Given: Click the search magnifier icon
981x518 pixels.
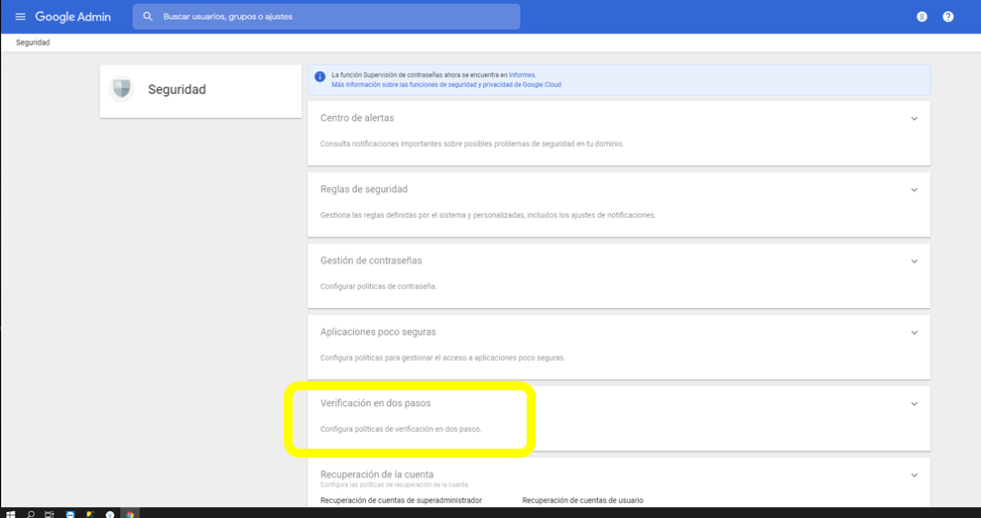Looking at the screenshot, I should pos(148,17).
